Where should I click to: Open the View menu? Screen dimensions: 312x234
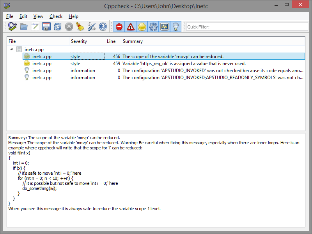click(x=38, y=16)
